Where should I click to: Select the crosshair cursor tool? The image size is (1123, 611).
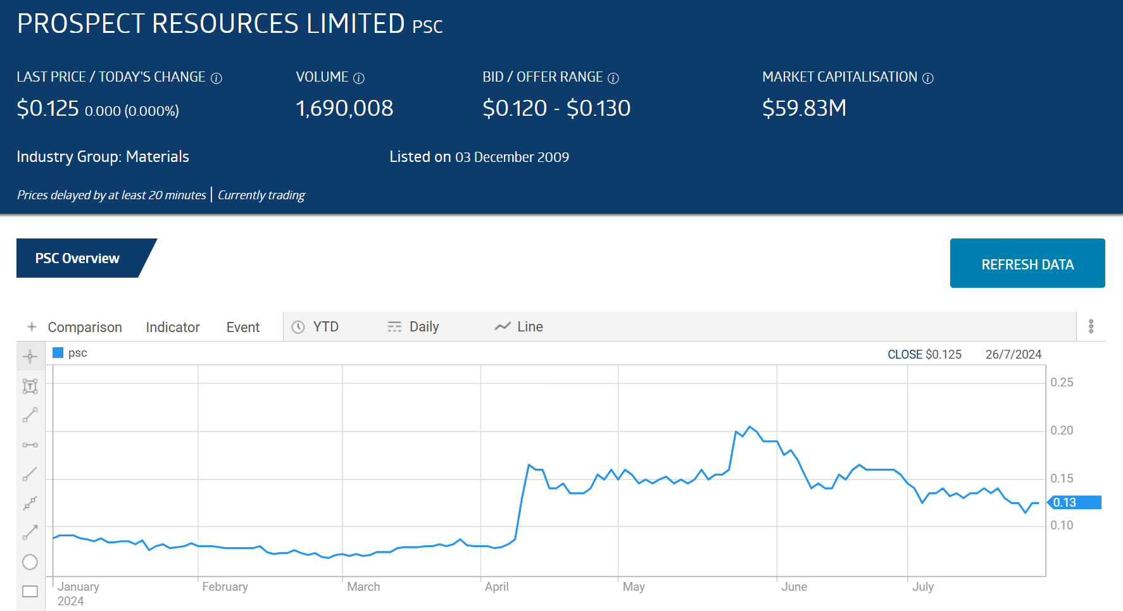tap(30, 357)
